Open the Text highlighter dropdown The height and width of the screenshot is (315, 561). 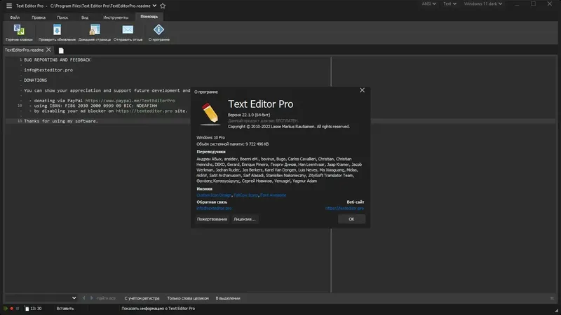[x=450, y=4]
